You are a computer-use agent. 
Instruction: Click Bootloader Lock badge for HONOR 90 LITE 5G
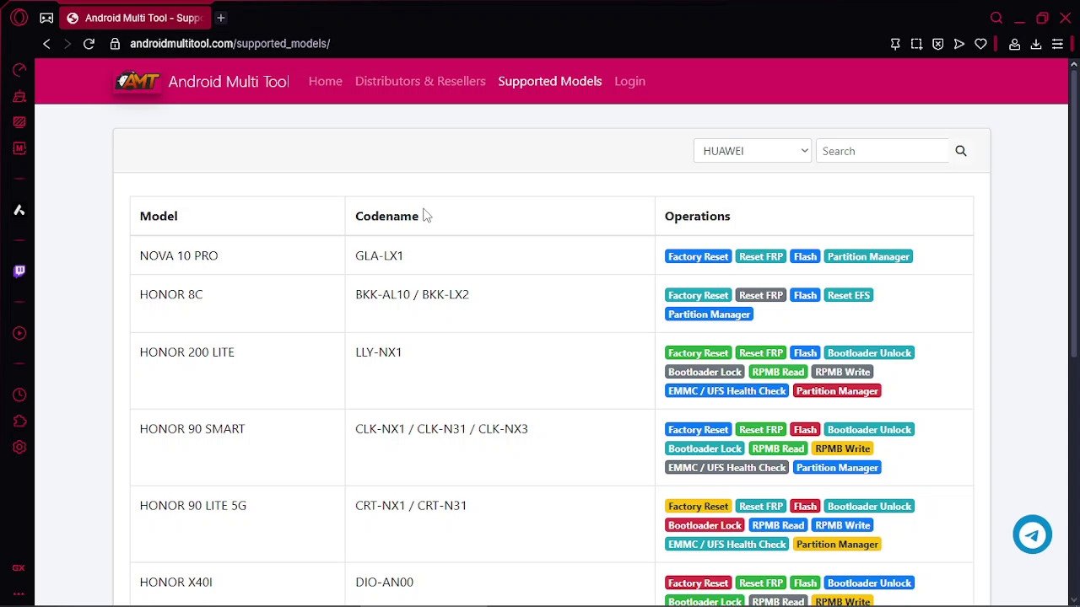[705, 525]
